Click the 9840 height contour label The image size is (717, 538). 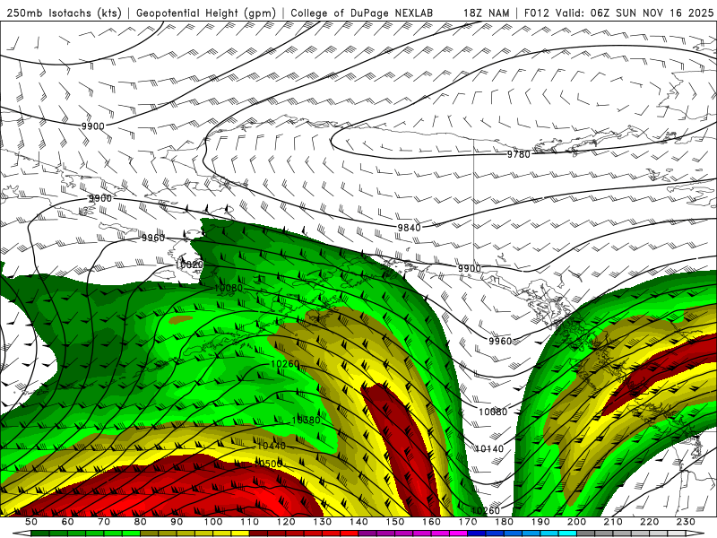coord(409,228)
